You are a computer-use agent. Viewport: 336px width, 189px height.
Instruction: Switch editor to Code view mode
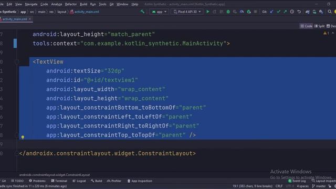click(307, 26)
